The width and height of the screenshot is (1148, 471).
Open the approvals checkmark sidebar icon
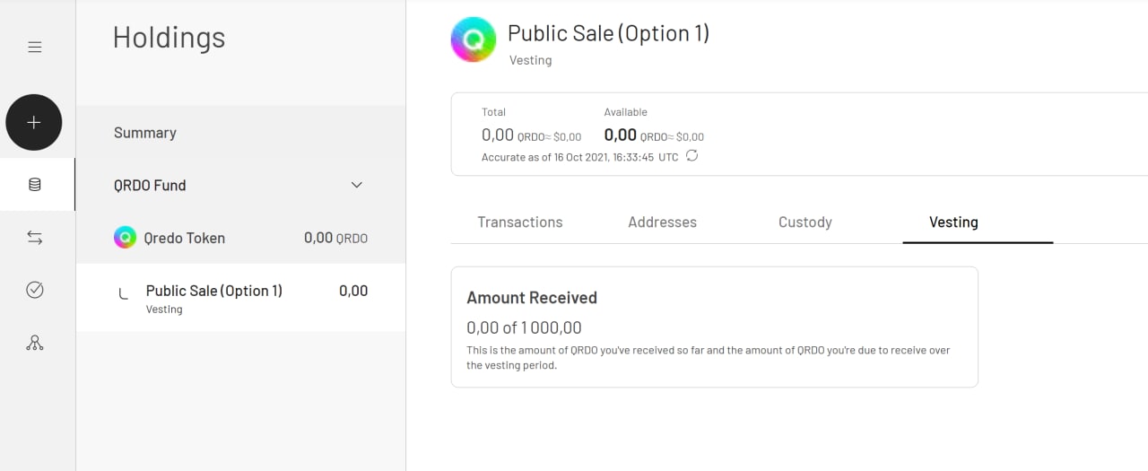(x=35, y=290)
